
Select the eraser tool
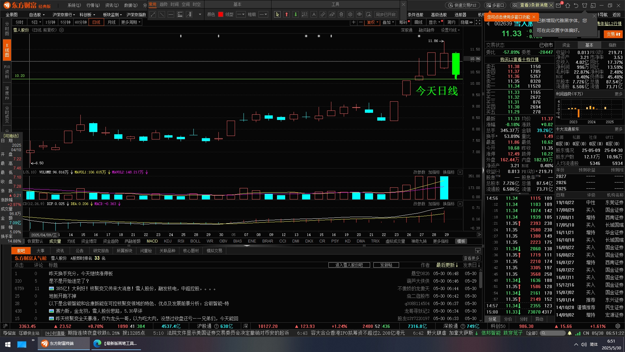click(x=332, y=14)
